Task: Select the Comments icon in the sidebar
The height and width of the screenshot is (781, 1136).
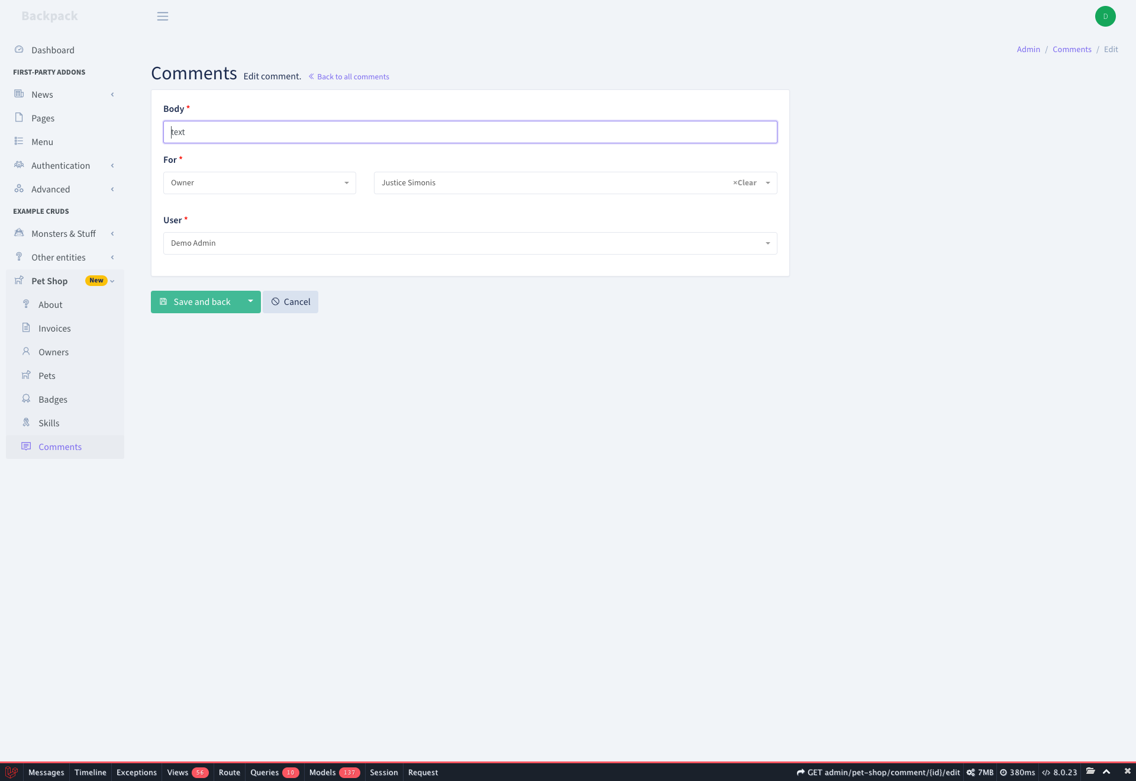Action: [26, 446]
